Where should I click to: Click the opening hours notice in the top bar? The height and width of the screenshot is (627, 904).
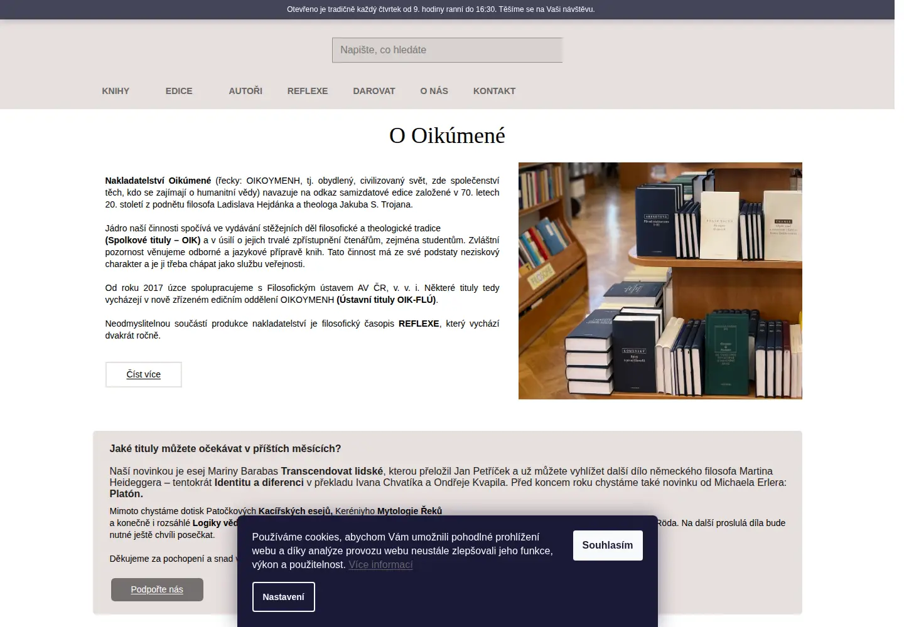click(441, 9)
